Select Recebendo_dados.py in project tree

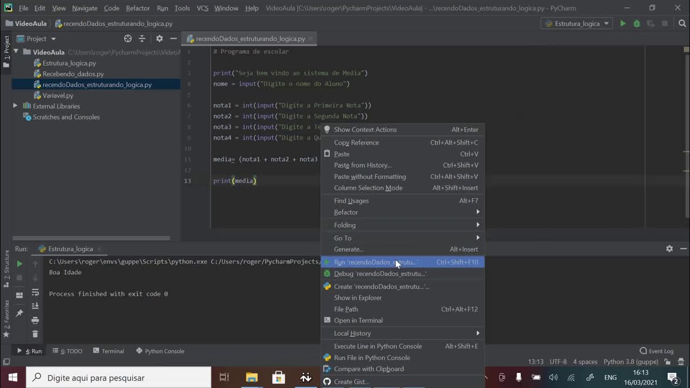73,74
